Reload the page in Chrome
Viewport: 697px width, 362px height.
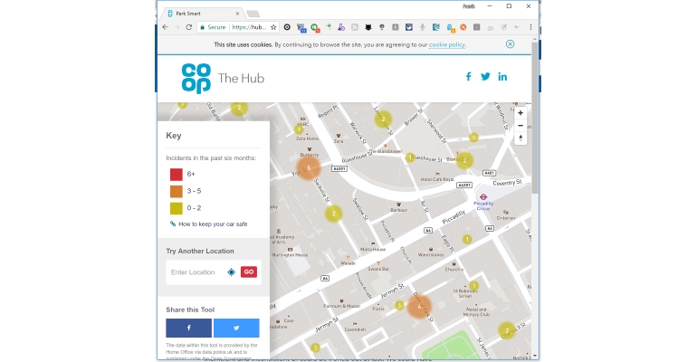coord(188,27)
